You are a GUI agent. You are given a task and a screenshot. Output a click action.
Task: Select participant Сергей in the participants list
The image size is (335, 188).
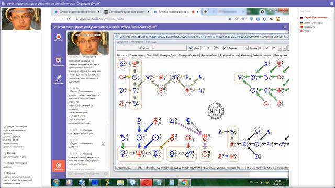[x=314, y=17]
